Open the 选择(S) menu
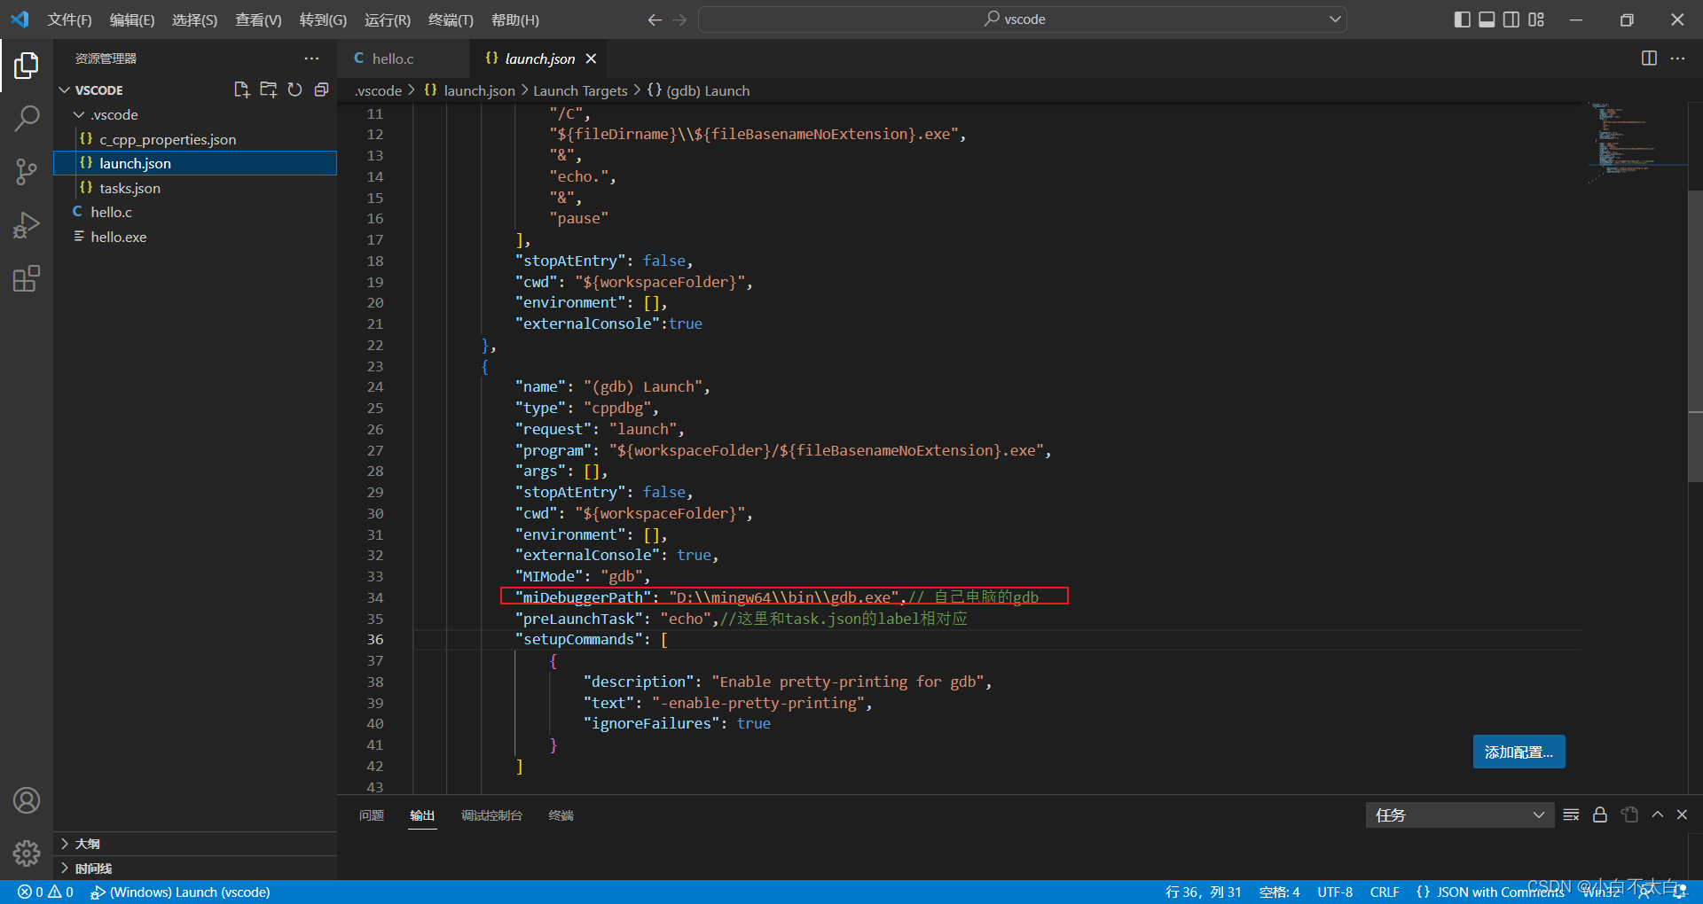 (x=194, y=19)
